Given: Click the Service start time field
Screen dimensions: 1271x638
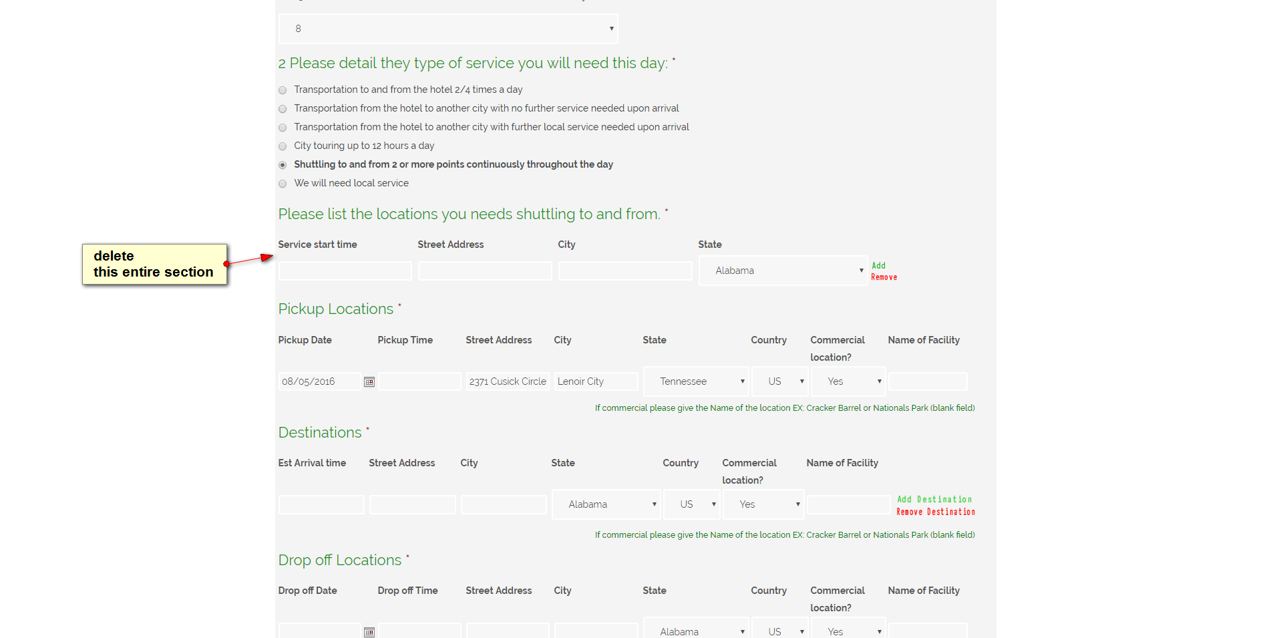Looking at the screenshot, I should [345, 271].
